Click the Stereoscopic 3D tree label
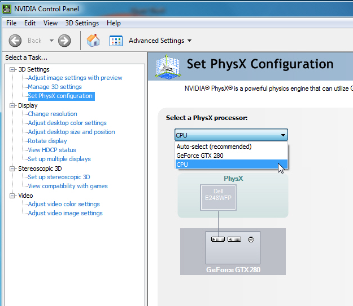Image resolution: width=353 pixels, height=306 pixels. [40, 168]
